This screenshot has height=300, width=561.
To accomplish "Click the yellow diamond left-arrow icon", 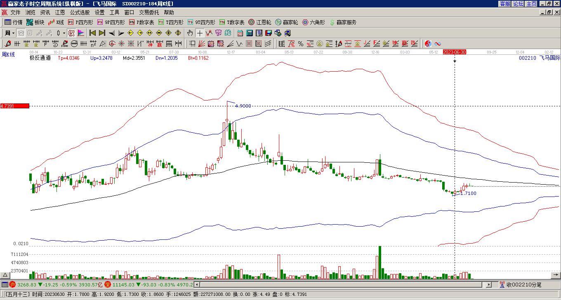I will pos(131,33).
